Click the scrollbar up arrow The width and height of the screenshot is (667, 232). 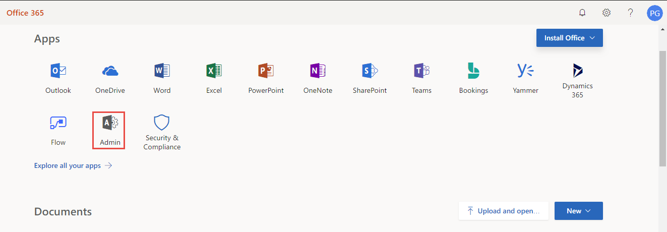[663, 29]
